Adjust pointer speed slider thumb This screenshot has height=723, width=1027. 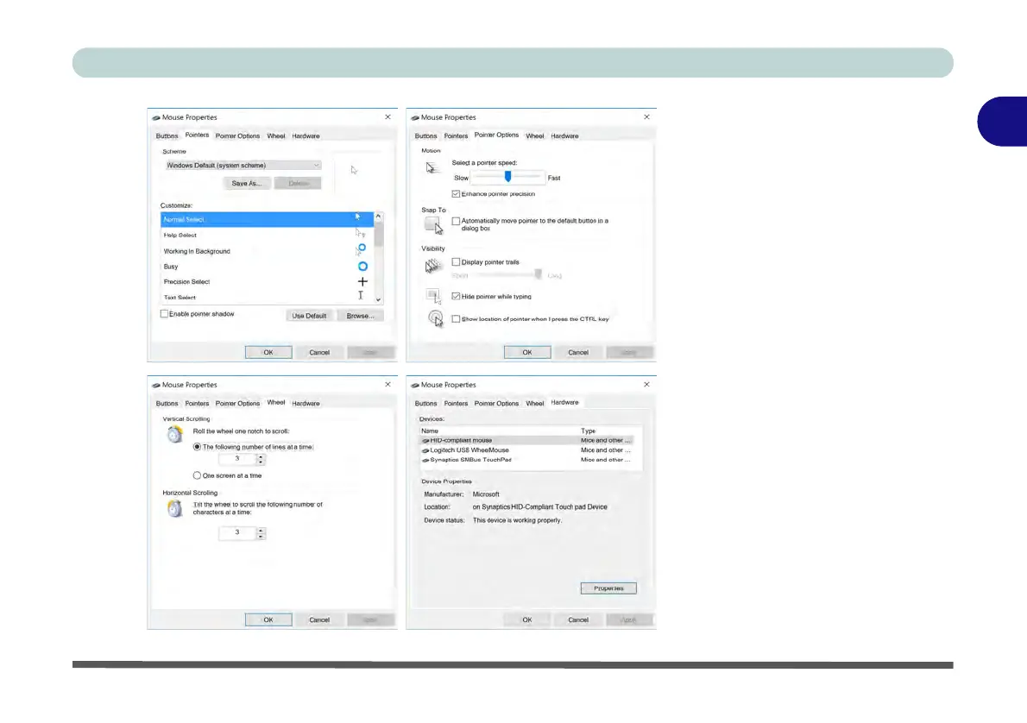tap(507, 177)
